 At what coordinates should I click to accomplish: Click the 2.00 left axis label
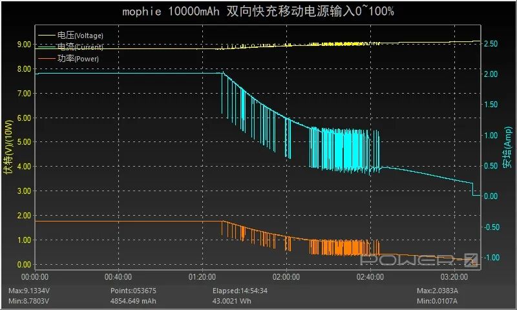tap(24, 216)
